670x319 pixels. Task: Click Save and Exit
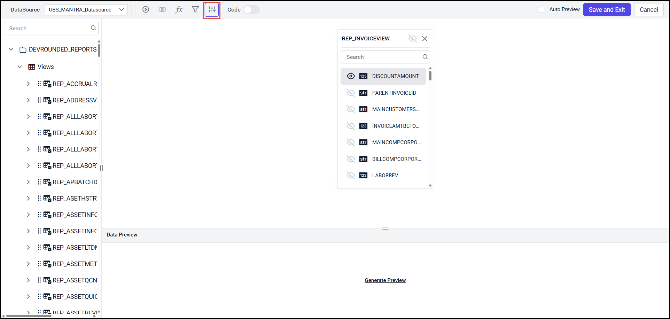pyautogui.click(x=607, y=10)
